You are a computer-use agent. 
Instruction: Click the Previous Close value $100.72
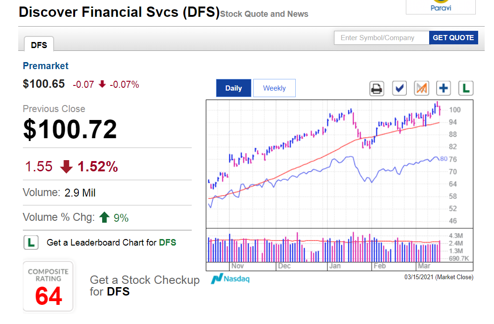pos(70,129)
